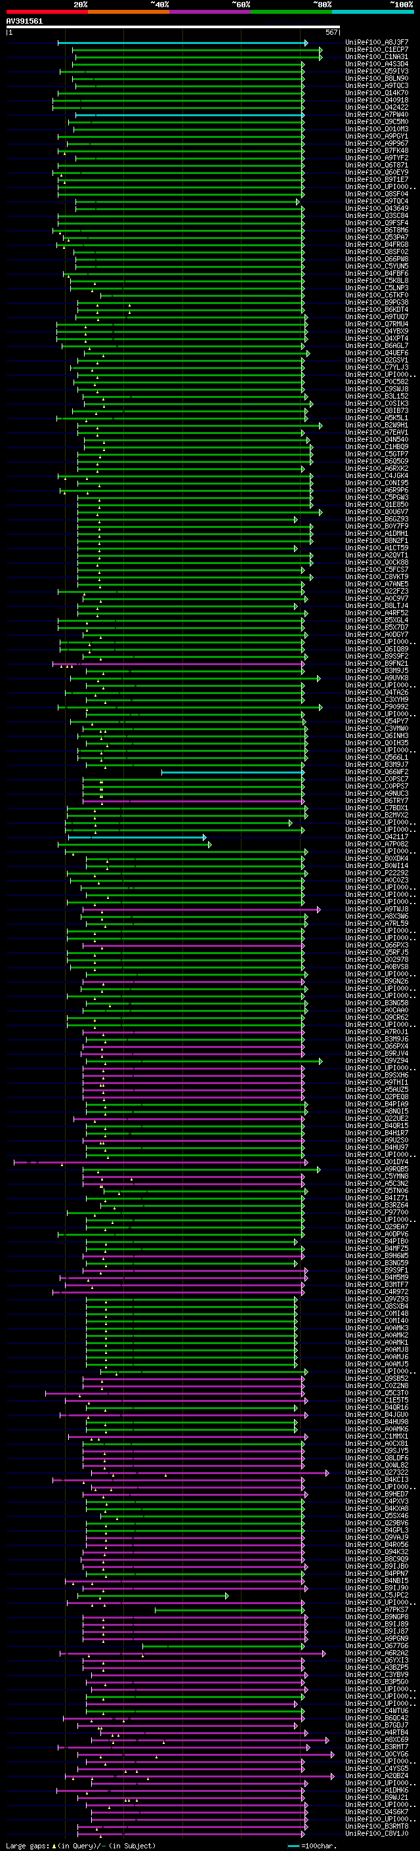Click the purple ~60% legend color bar
This screenshot has width=420, height=1851.
[x=209, y=12]
